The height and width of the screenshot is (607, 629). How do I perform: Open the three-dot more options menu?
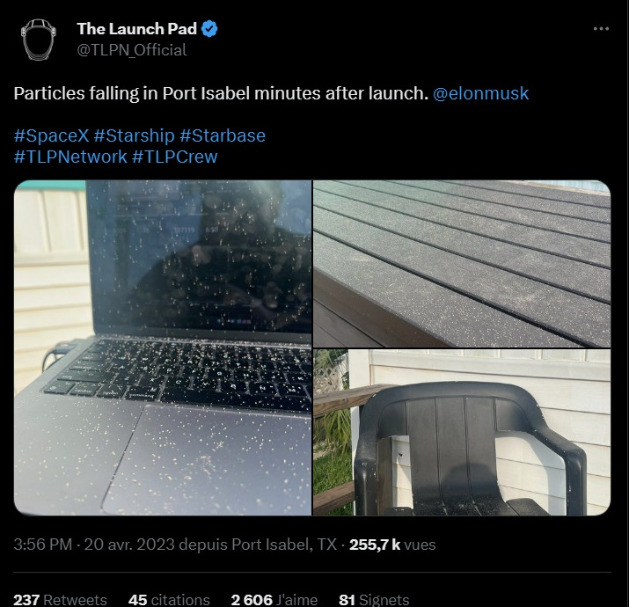pyautogui.click(x=601, y=28)
